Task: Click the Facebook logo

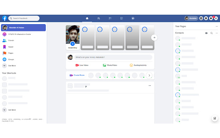Action: point(4,18)
